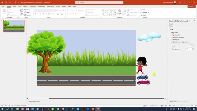
Task: Toggle Notes pane in status bar
Action: tap(146, 106)
